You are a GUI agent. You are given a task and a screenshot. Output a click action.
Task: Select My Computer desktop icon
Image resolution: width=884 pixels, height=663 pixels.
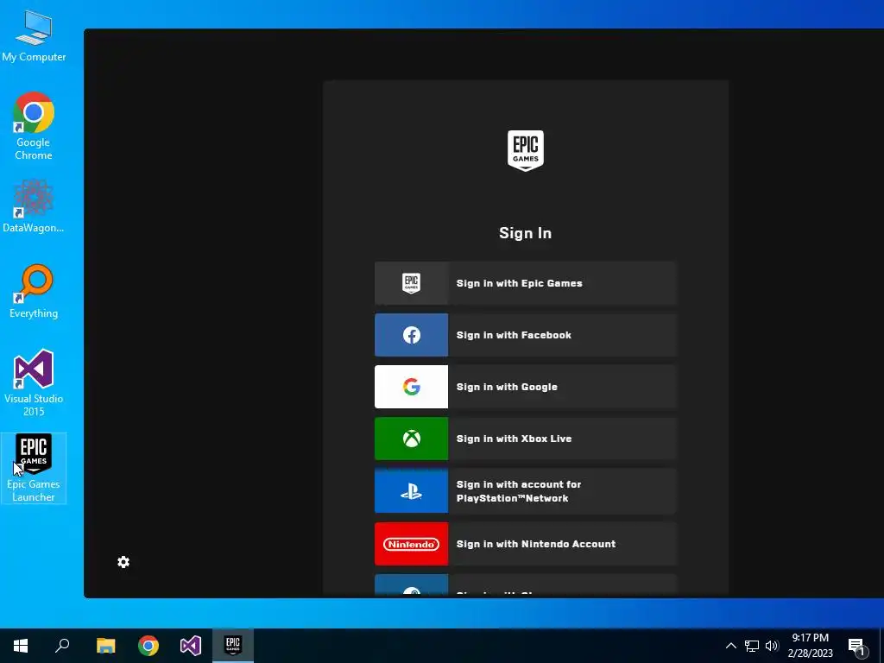tap(34, 35)
